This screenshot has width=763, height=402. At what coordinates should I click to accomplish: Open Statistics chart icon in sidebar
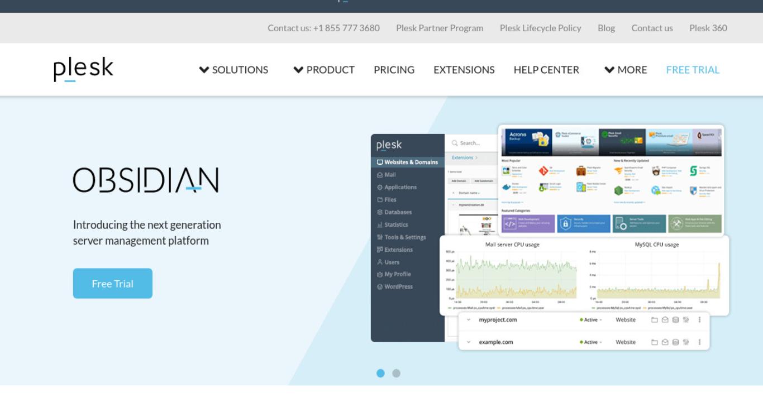380,224
